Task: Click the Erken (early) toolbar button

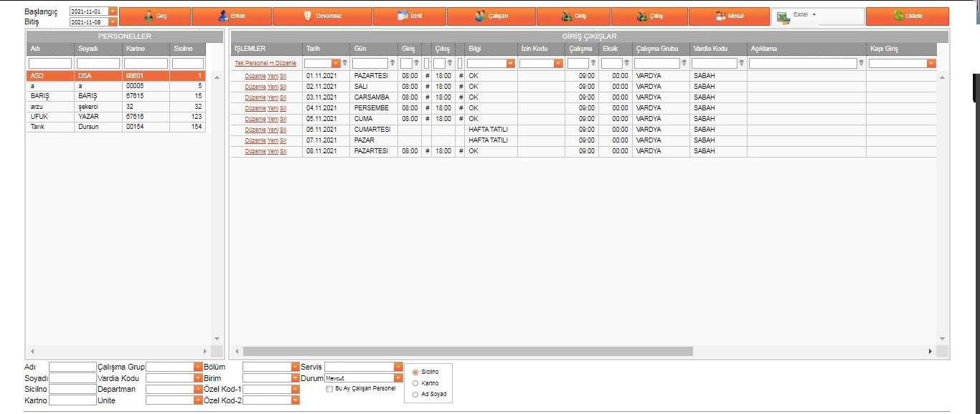Action: point(232,16)
